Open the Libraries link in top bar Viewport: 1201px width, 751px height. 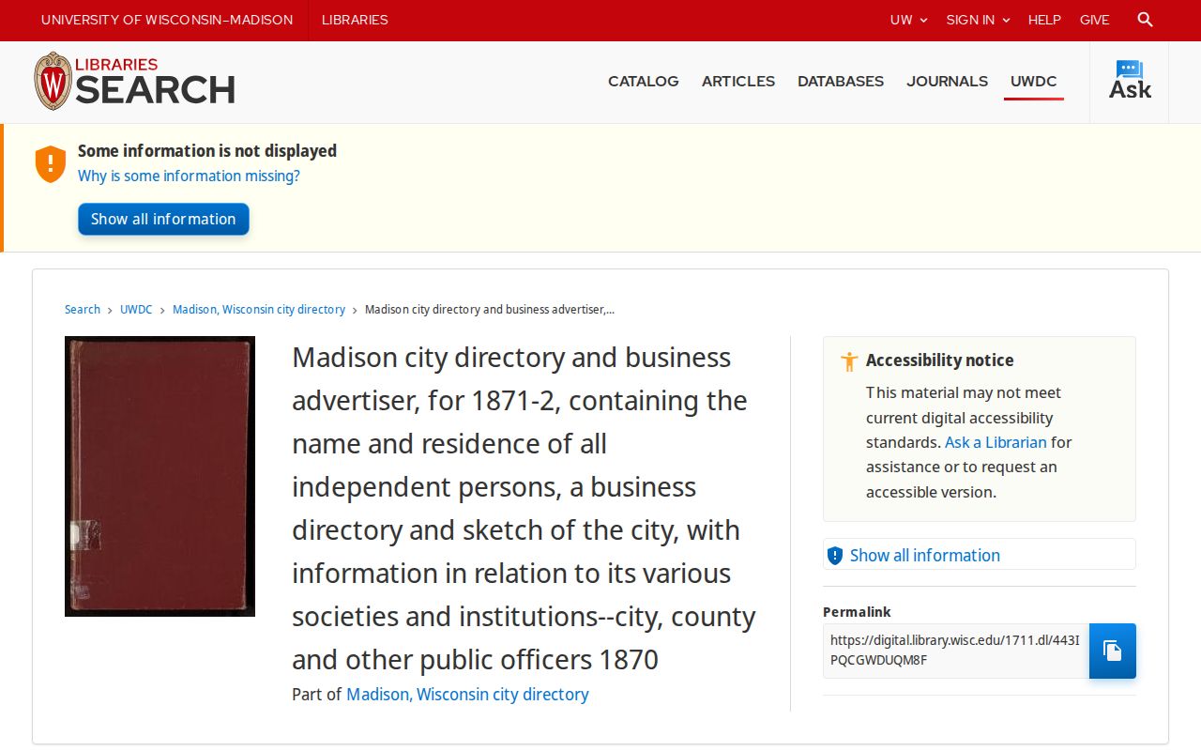coord(355,20)
